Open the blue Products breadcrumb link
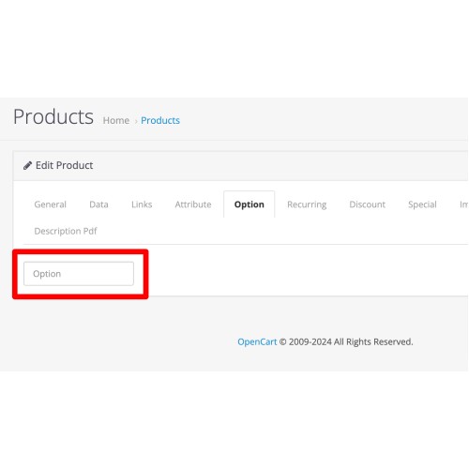The height and width of the screenshot is (469, 469). [x=160, y=120]
